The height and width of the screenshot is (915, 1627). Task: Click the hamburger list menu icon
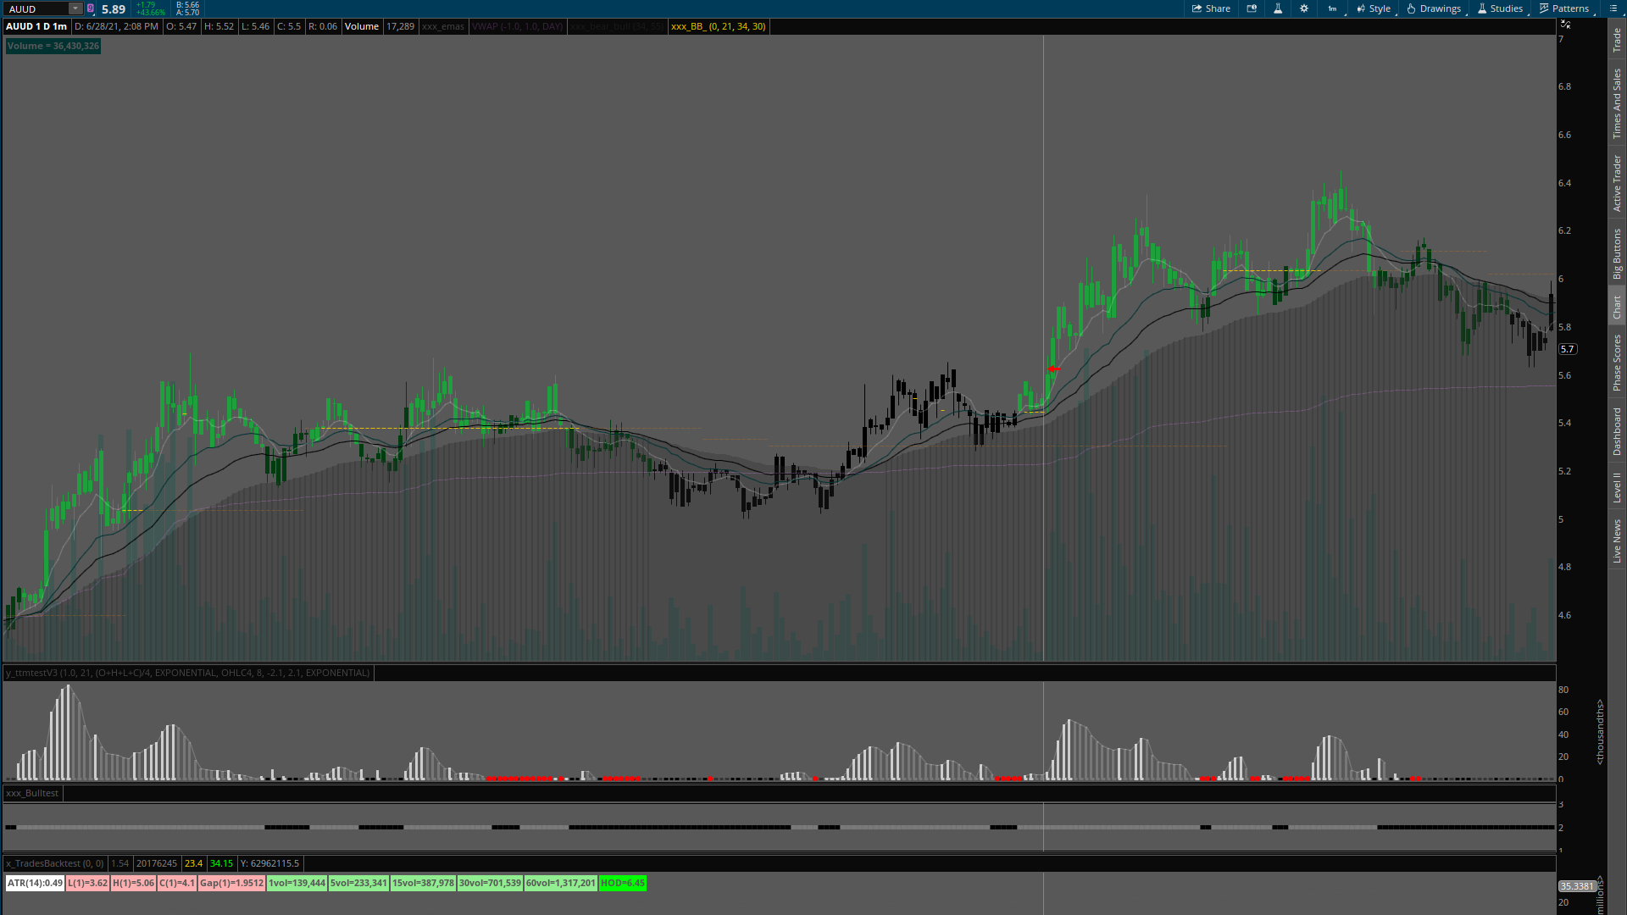(x=1613, y=8)
